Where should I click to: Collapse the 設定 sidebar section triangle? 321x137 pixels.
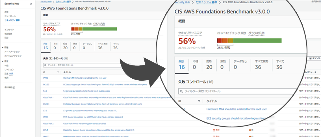pyautogui.click(x=3, y=61)
